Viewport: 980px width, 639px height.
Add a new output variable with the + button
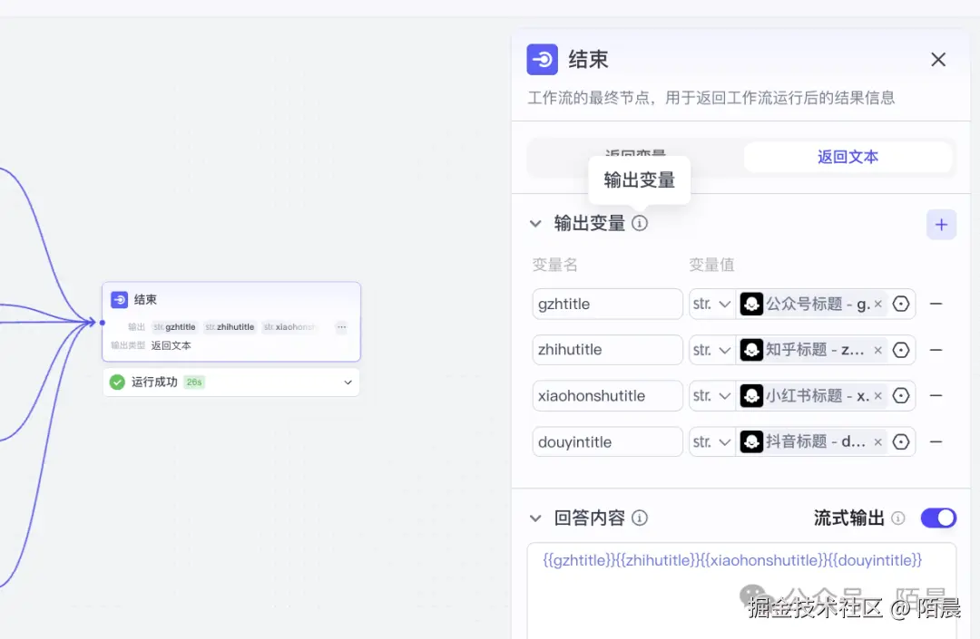click(x=941, y=224)
